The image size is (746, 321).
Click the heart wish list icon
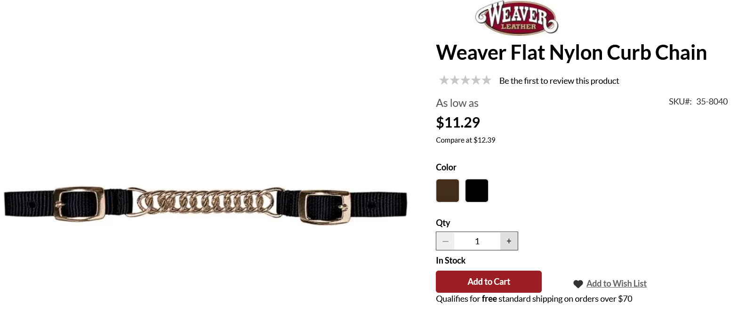578,284
